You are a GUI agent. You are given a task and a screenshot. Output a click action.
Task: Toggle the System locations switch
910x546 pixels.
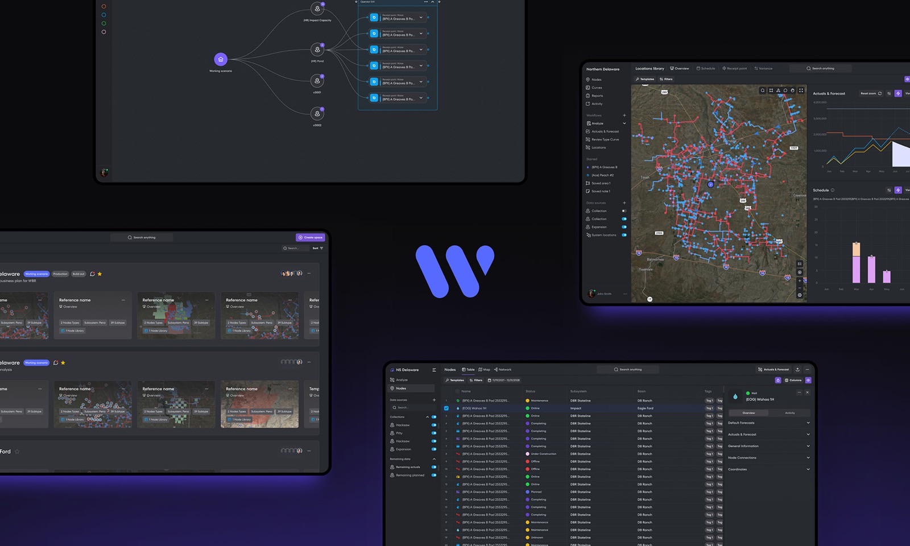point(624,235)
